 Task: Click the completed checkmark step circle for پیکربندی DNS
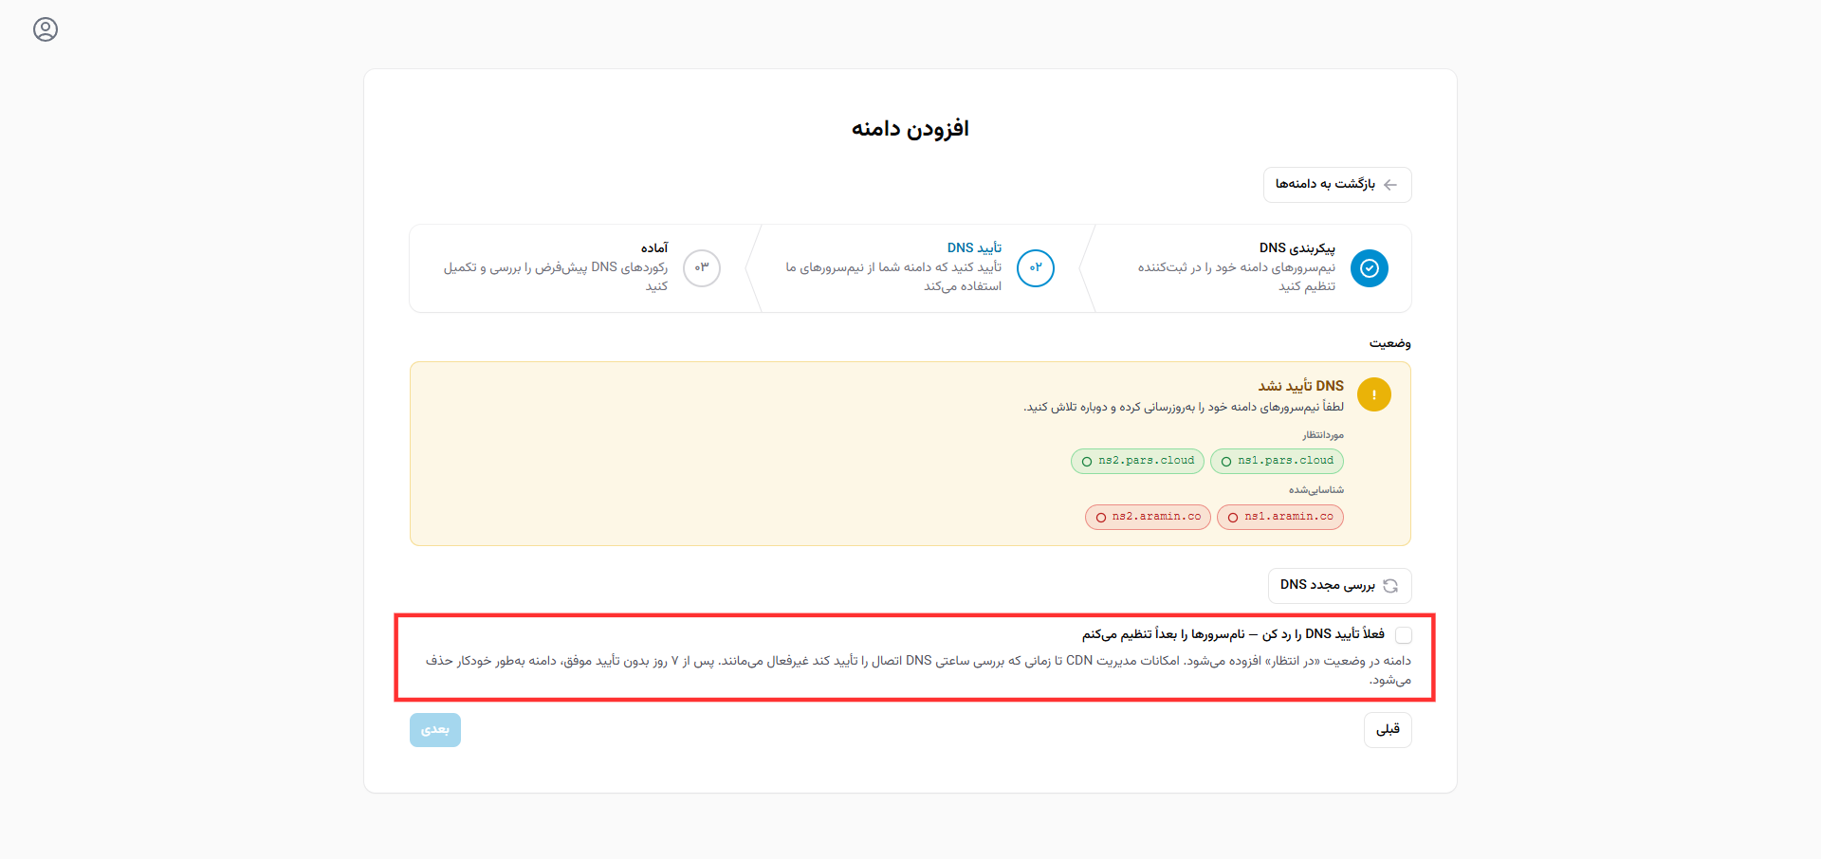coord(1369,268)
